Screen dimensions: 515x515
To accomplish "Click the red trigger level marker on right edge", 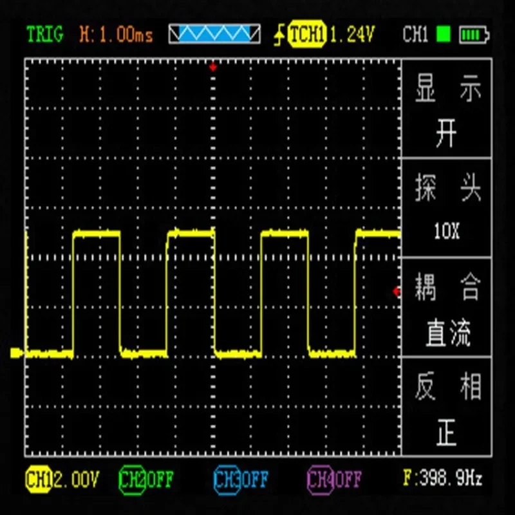I will click(x=397, y=292).
